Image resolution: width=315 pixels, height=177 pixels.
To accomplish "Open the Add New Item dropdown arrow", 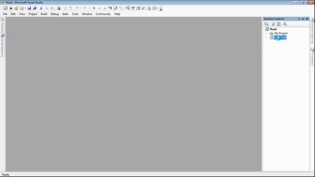I will tap(25, 8).
